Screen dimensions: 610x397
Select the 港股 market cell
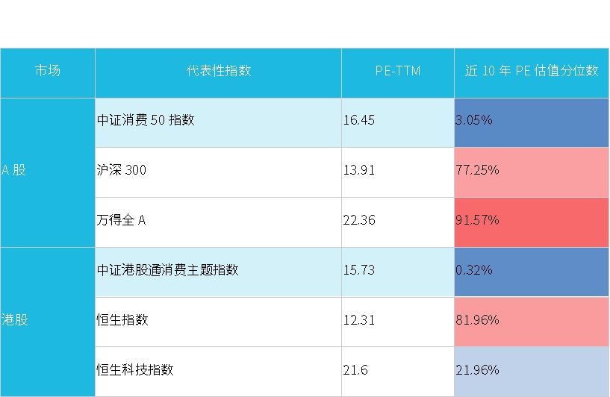pos(48,321)
